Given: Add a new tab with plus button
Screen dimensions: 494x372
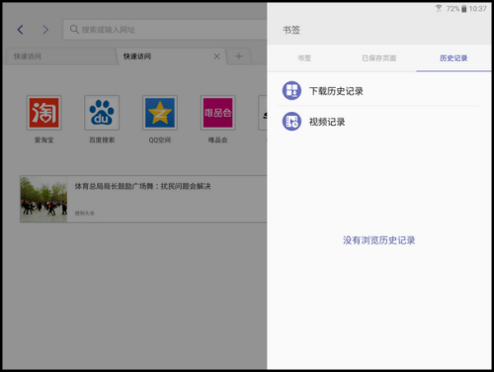Looking at the screenshot, I should [x=239, y=56].
